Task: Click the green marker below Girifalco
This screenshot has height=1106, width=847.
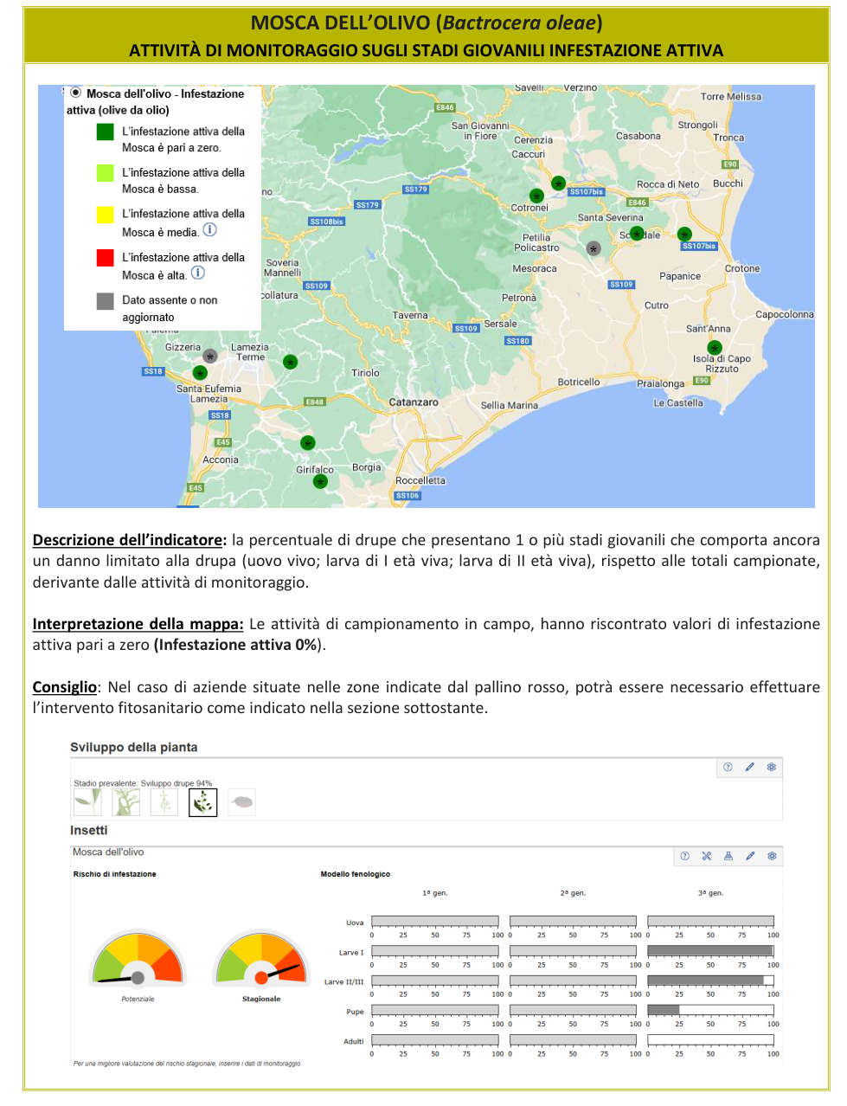Action: tap(320, 481)
